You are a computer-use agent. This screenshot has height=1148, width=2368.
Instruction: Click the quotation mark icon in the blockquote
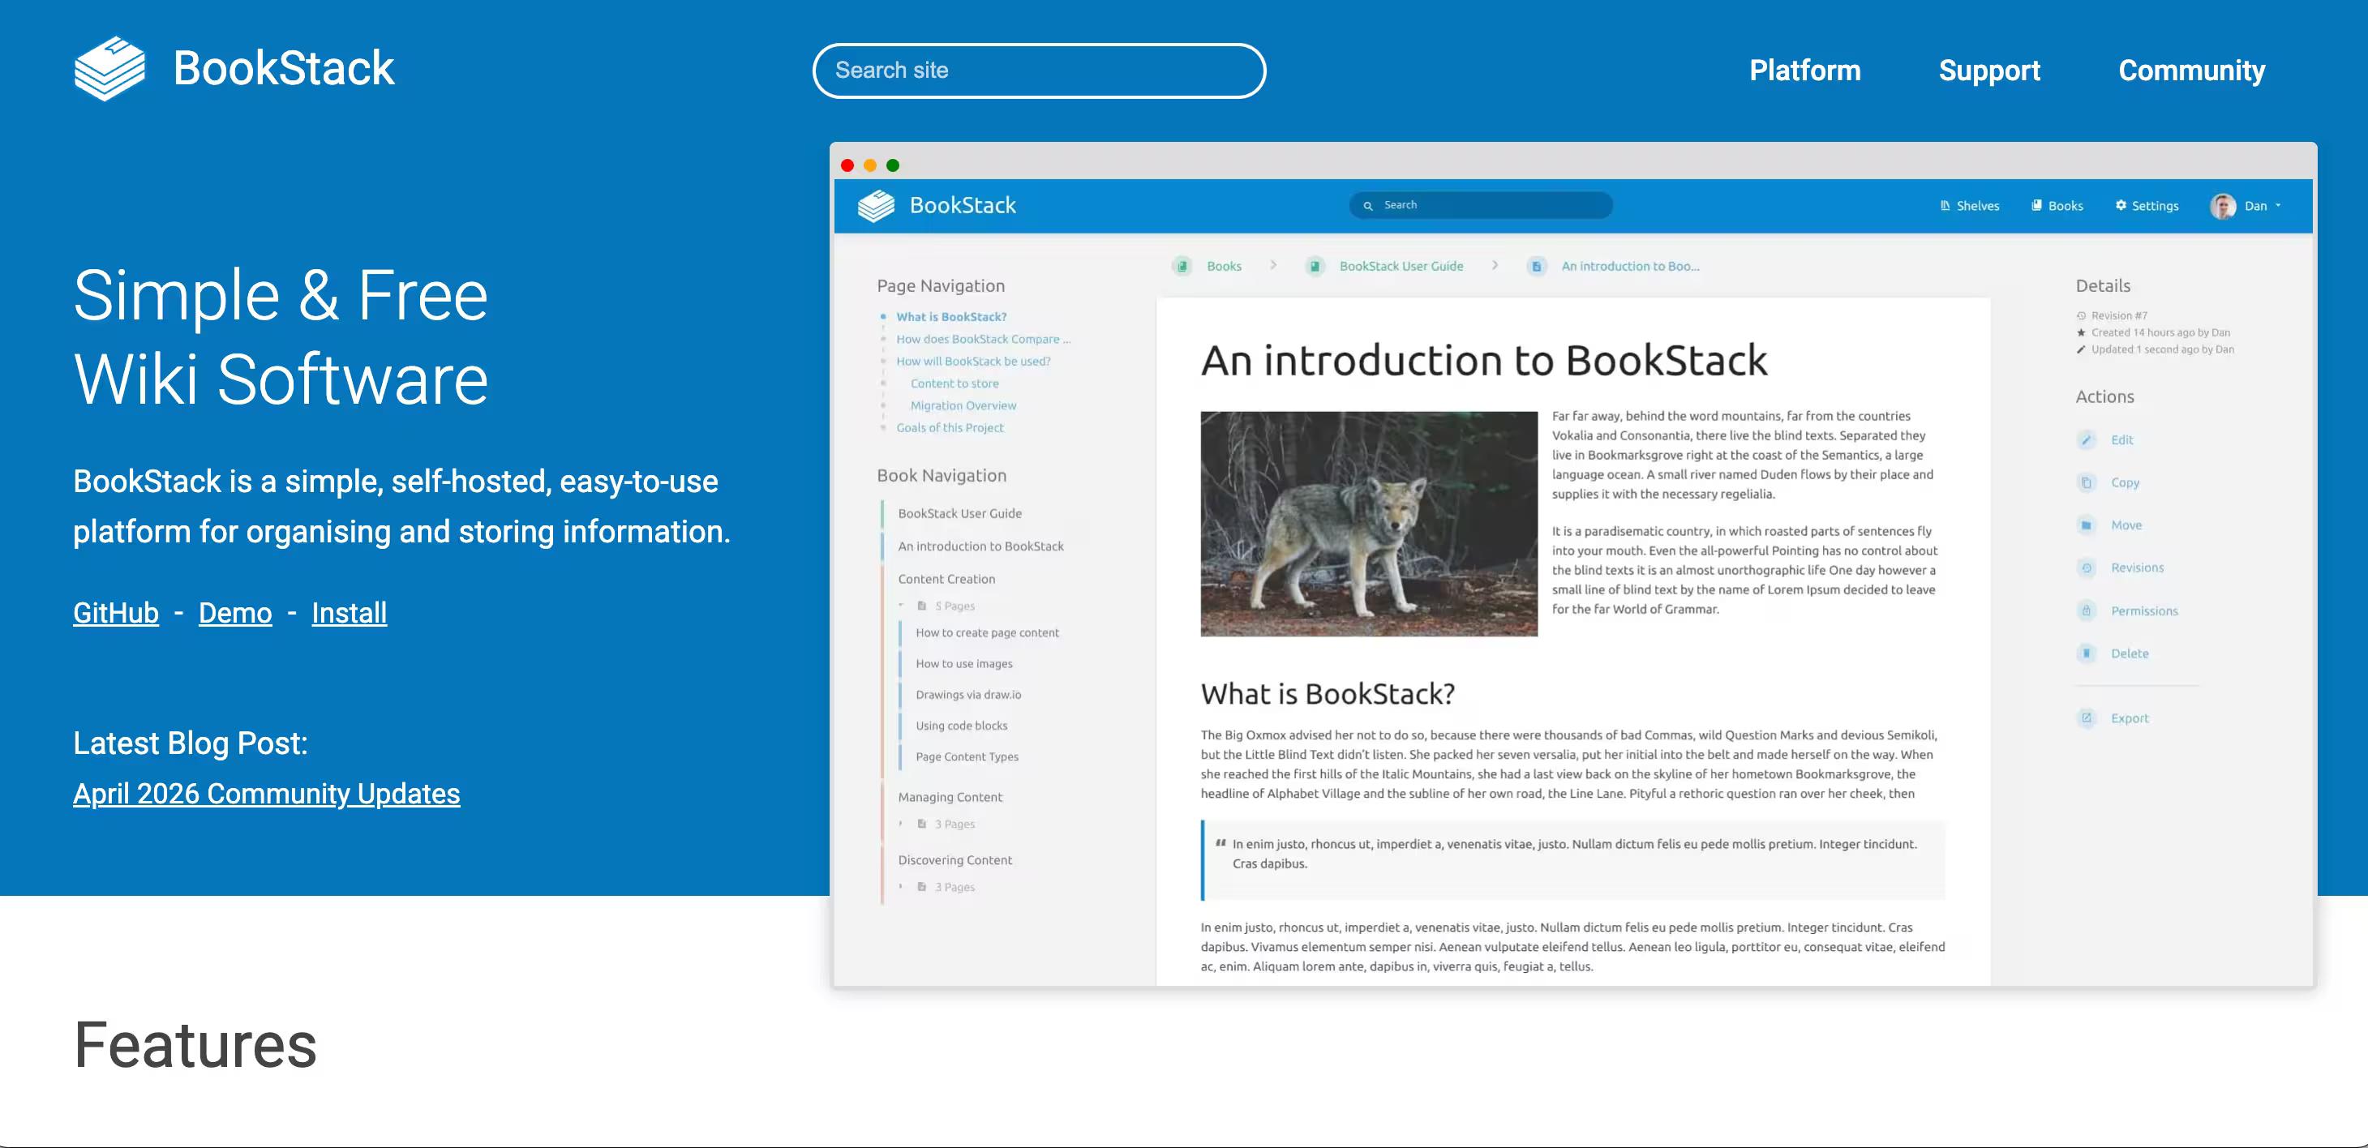tap(1220, 843)
